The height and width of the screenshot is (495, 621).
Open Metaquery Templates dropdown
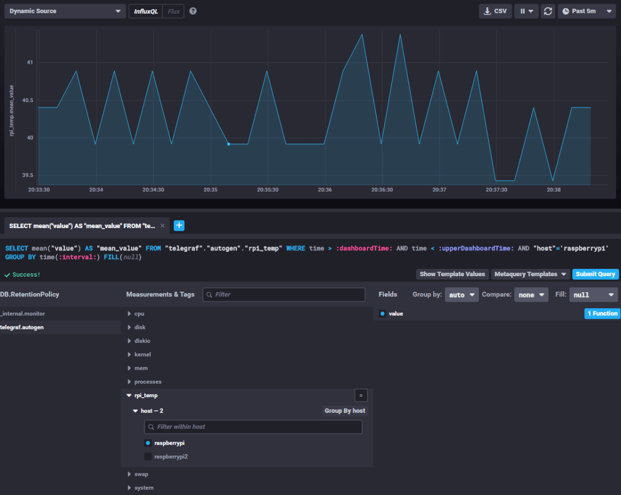[530, 274]
